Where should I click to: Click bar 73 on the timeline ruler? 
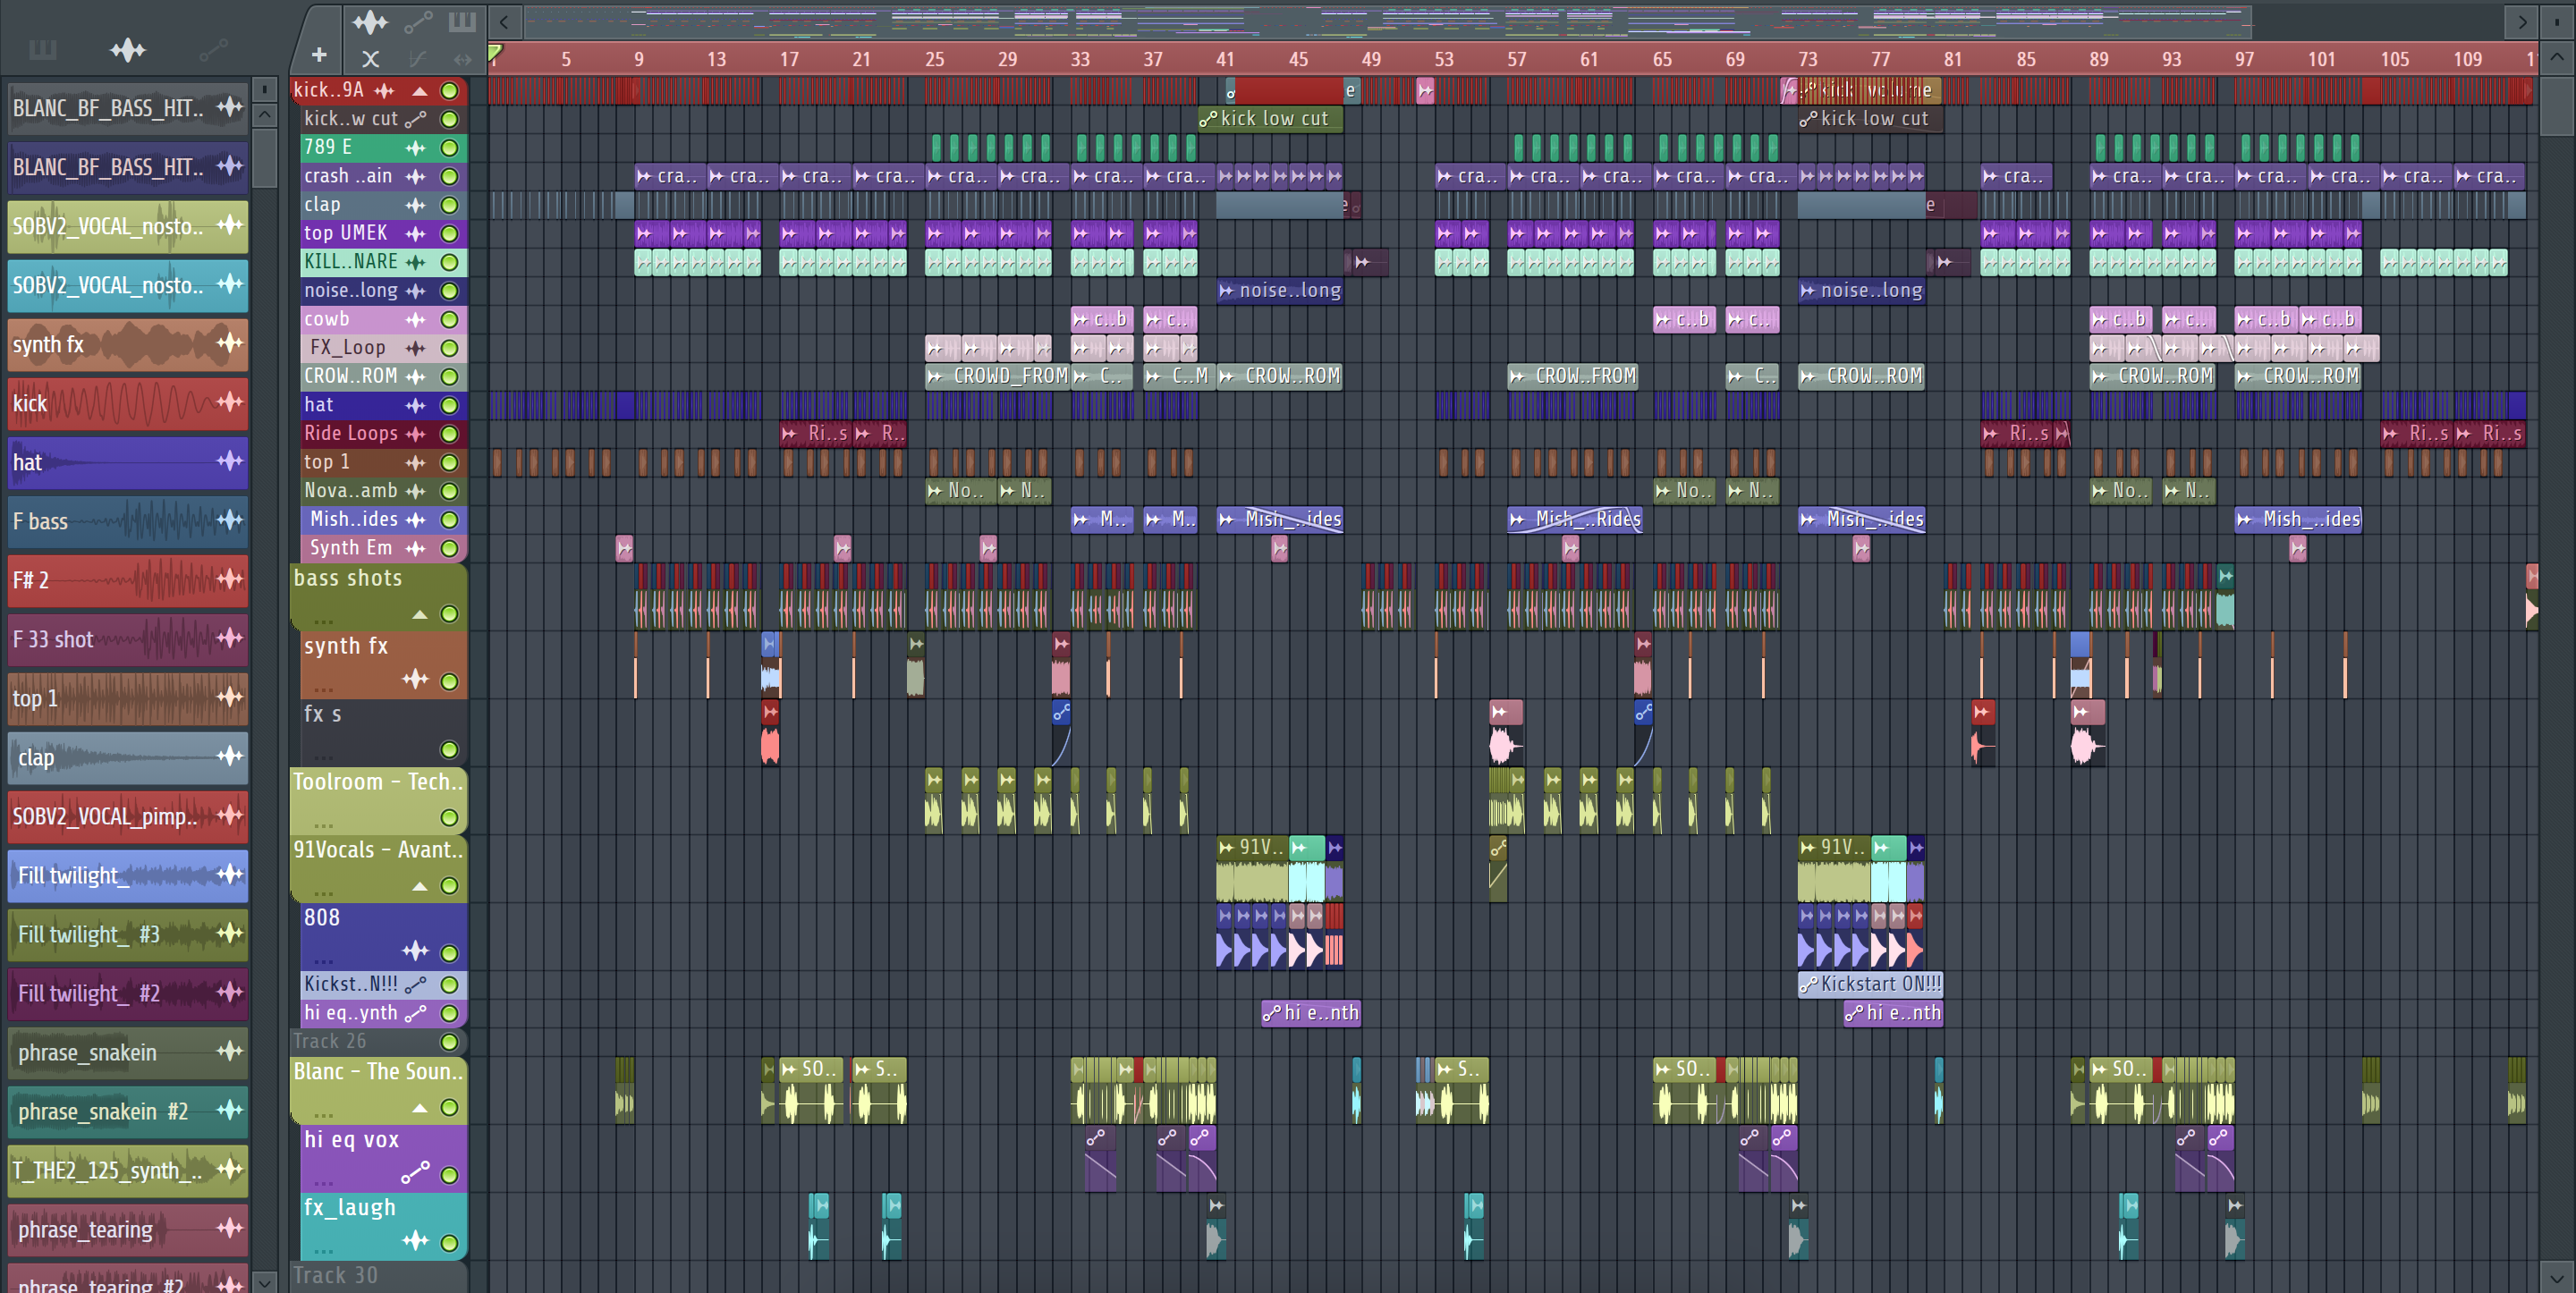pyautogui.click(x=1807, y=59)
